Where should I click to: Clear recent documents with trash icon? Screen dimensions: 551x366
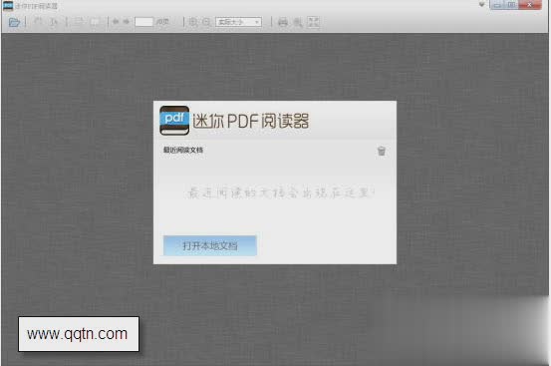(x=382, y=152)
